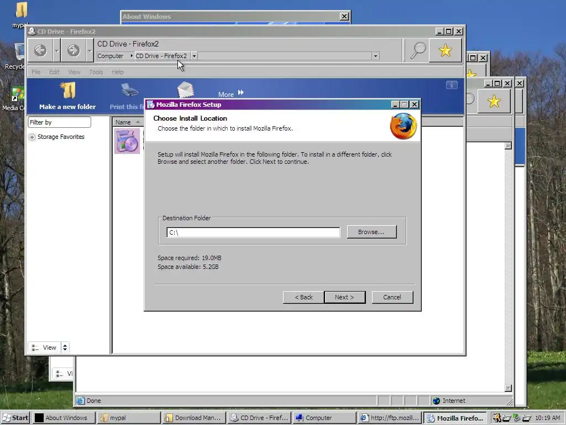
Task: Click Next > to continue setup
Action: (x=344, y=297)
